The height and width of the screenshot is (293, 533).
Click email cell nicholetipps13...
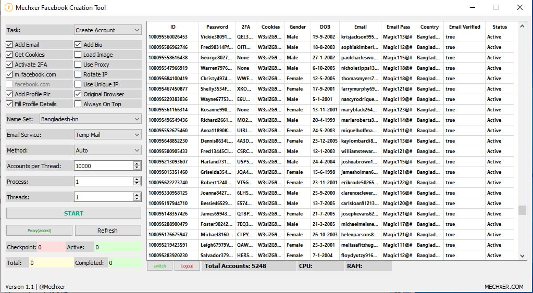pos(360,68)
